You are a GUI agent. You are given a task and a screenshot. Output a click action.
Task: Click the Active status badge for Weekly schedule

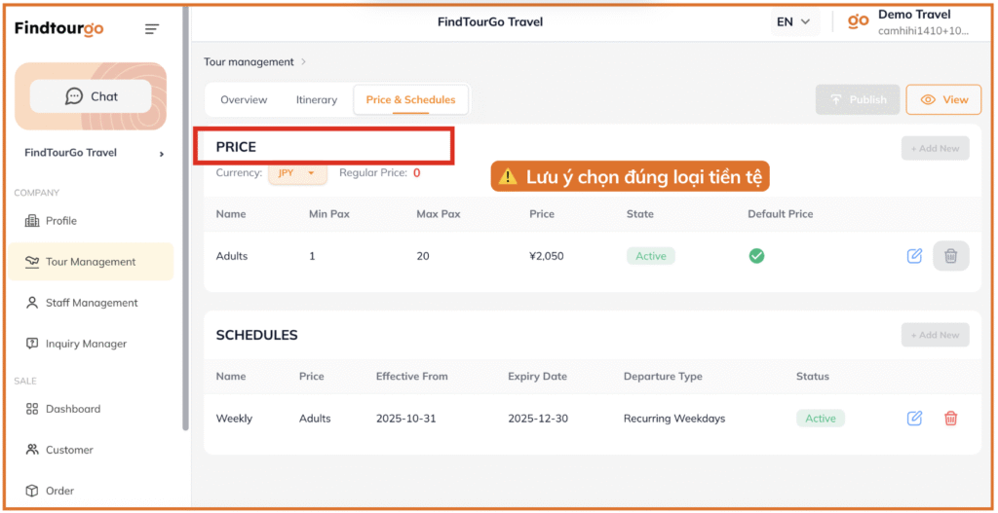(x=820, y=419)
